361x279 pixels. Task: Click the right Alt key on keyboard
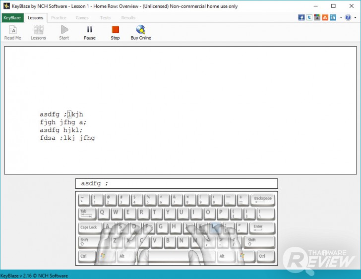(225, 256)
